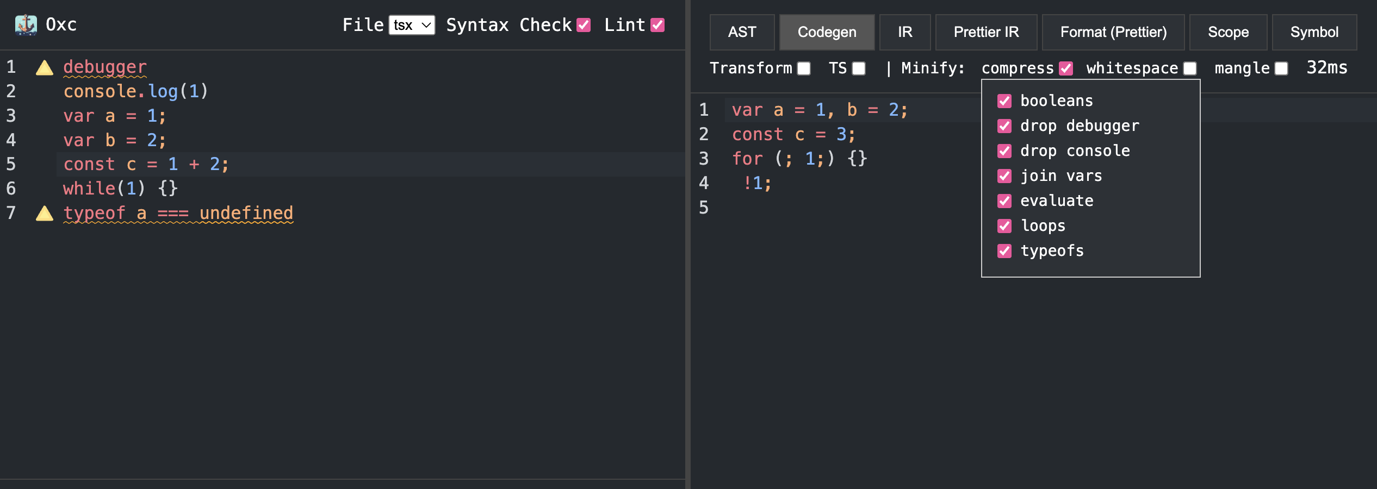Open the File type tsx dropdown
Screen dimensions: 1377x489
(x=412, y=25)
